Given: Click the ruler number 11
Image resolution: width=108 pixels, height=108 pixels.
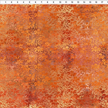Looking at the screenshot, I should [x=66, y=2].
